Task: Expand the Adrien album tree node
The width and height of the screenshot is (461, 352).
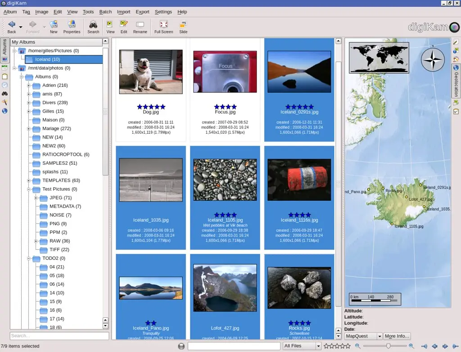Action: (x=28, y=86)
